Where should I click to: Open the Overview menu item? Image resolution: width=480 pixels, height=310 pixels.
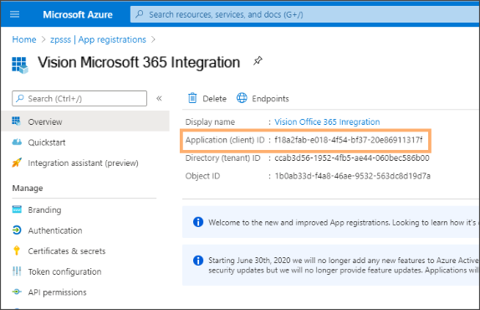click(85, 121)
